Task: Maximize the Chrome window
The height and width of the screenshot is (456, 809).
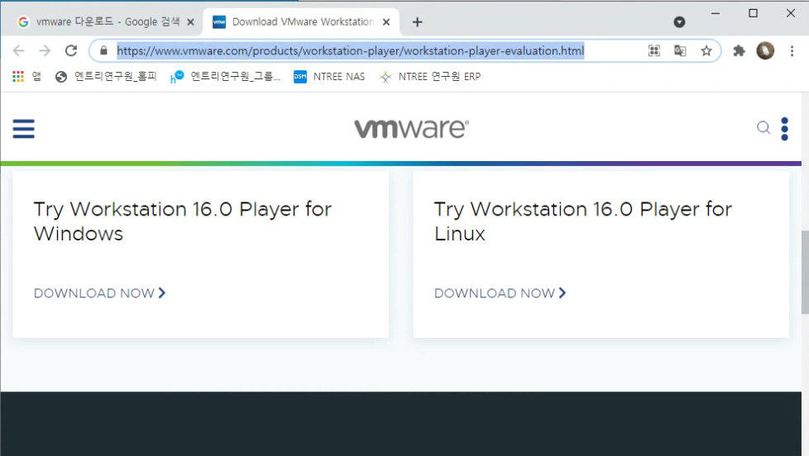Action: [x=754, y=13]
